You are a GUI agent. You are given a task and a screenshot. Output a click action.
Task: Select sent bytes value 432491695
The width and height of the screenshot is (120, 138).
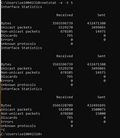tap(96, 105)
